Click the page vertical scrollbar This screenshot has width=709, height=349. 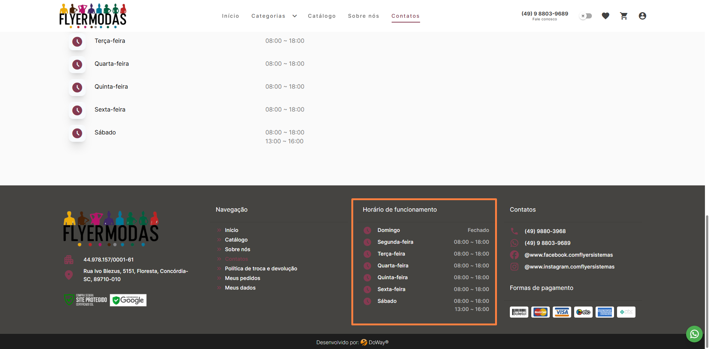pos(707,277)
